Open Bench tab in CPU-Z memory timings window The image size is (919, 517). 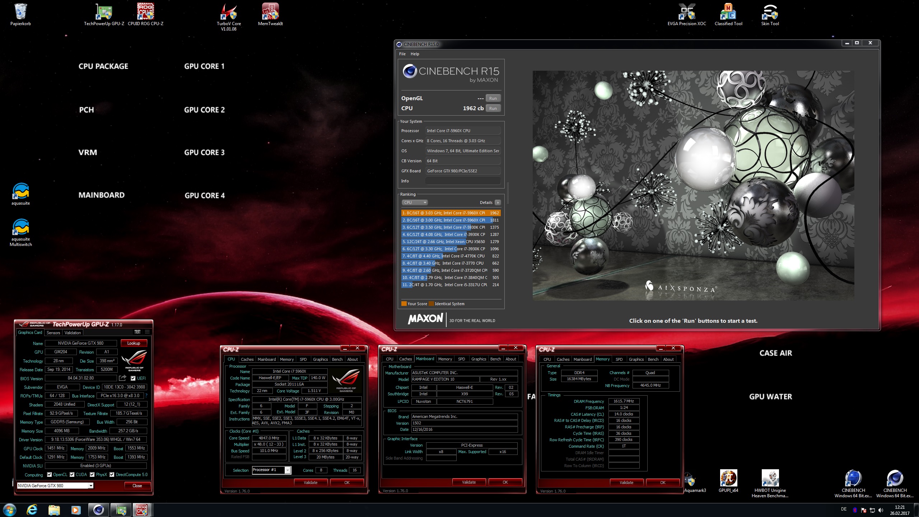pyautogui.click(x=653, y=359)
